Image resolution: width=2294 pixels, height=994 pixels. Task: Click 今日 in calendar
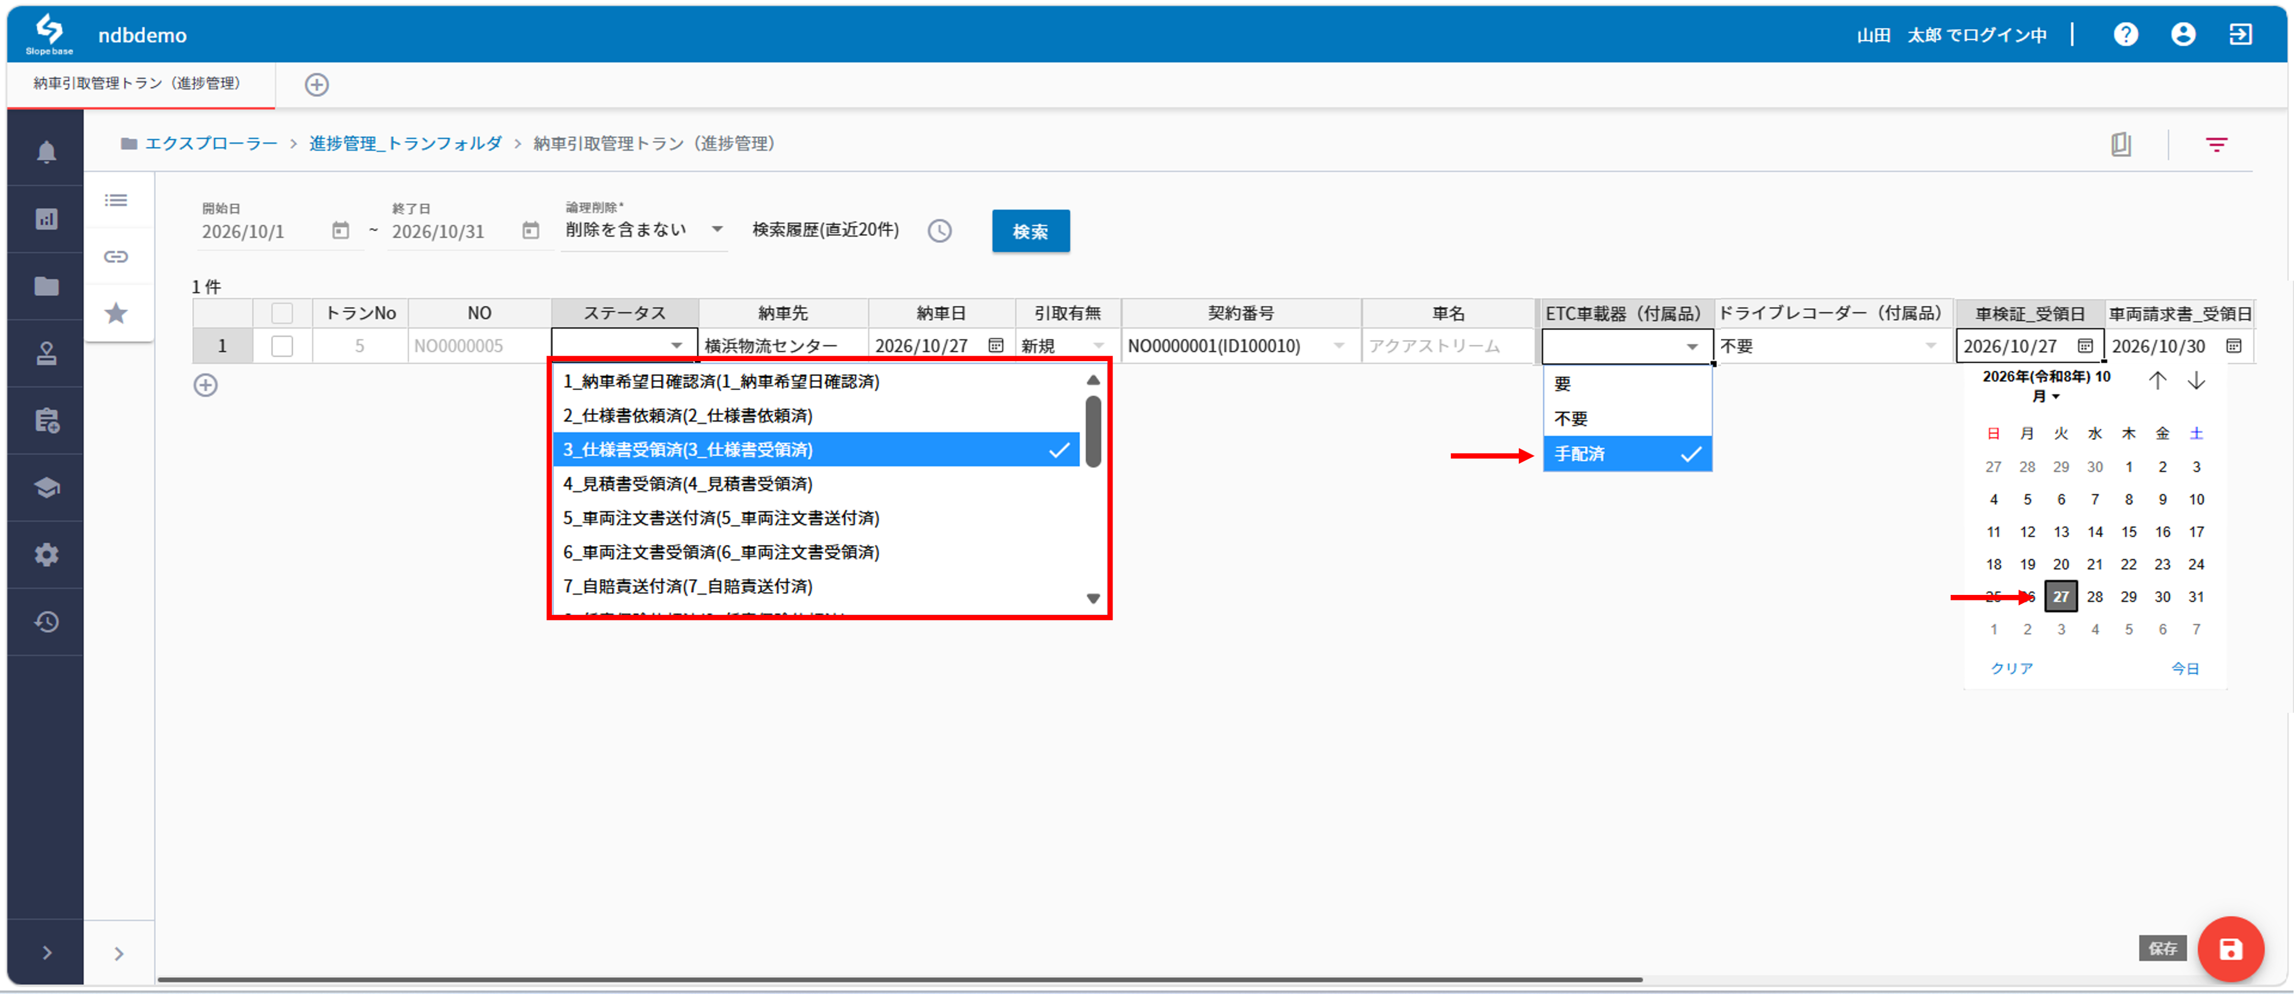pyautogui.click(x=2185, y=668)
